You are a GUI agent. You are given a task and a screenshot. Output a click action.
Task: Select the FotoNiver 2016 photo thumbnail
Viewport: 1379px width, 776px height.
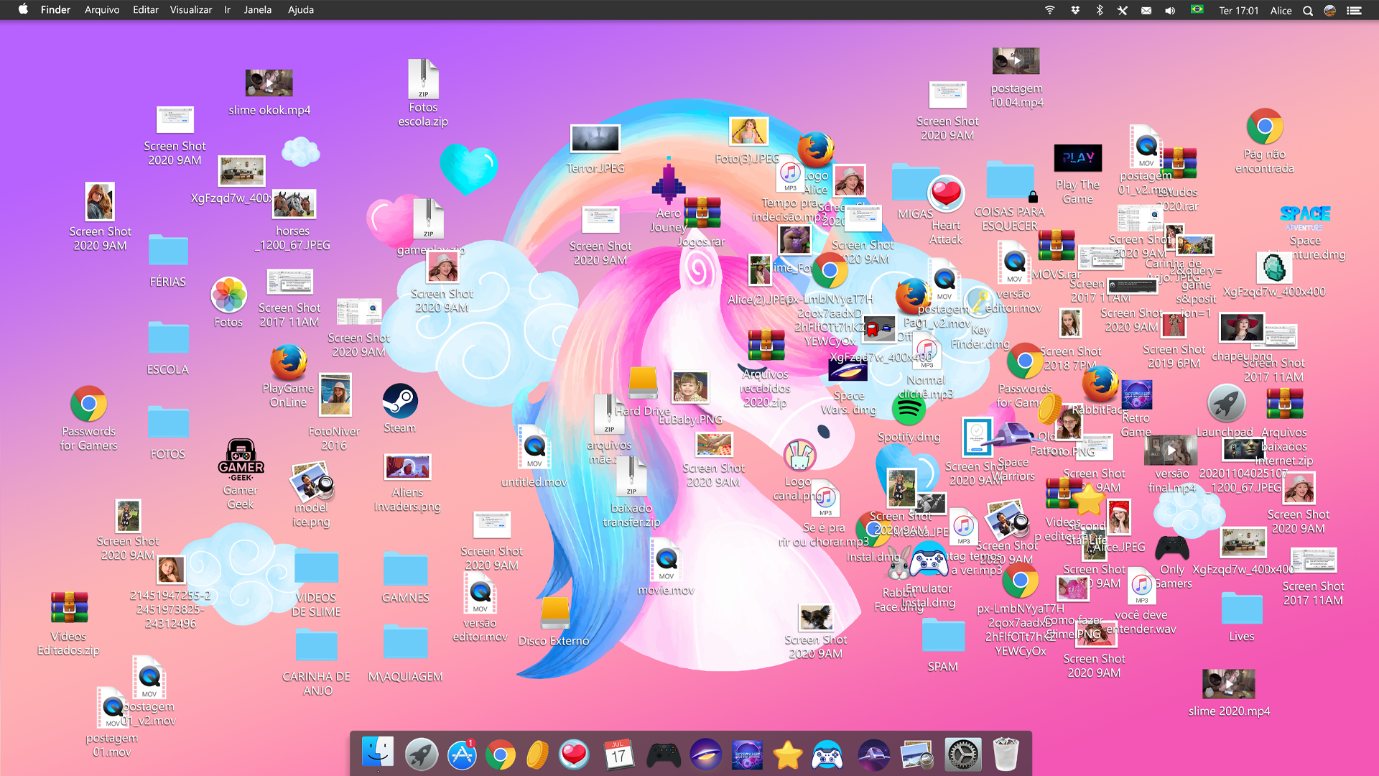[x=335, y=395]
